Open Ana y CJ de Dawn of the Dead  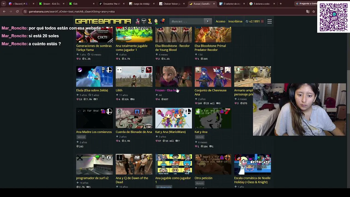[132, 180]
